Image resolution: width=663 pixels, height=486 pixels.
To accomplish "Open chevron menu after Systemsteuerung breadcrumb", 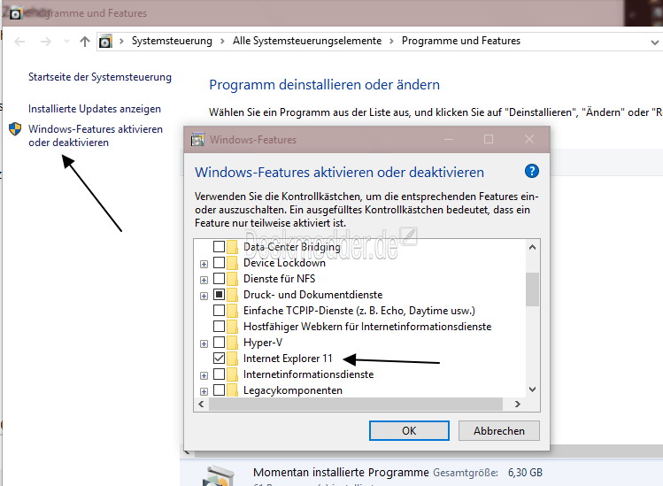I will [x=222, y=41].
